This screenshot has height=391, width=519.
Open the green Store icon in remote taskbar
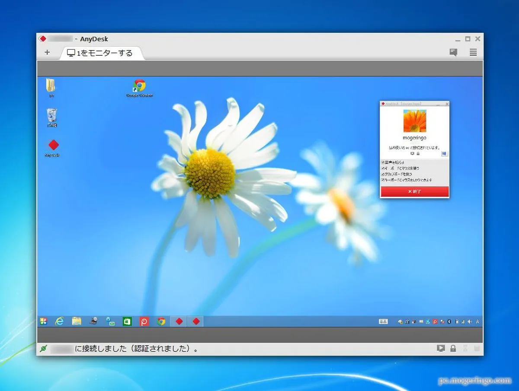(127, 321)
